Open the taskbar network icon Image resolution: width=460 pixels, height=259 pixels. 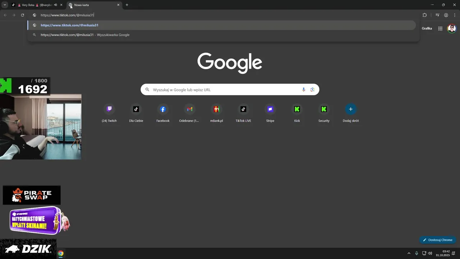coord(424,253)
